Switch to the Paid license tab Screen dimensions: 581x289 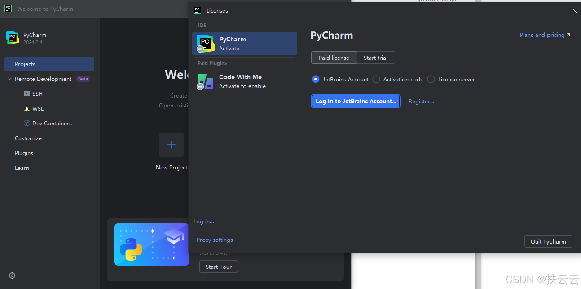click(x=334, y=58)
